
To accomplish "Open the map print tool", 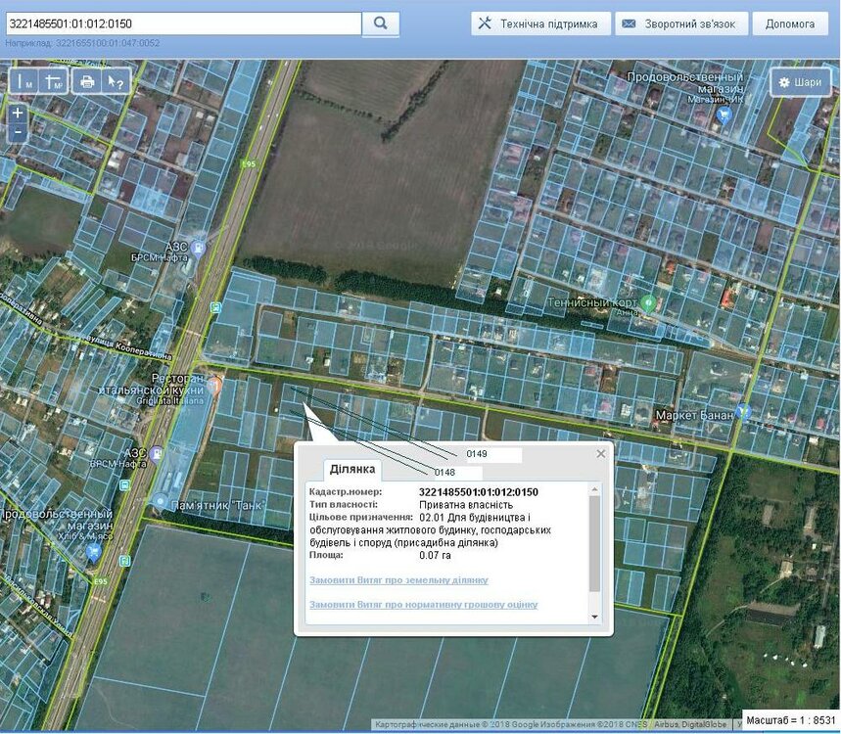I will coord(86,80).
